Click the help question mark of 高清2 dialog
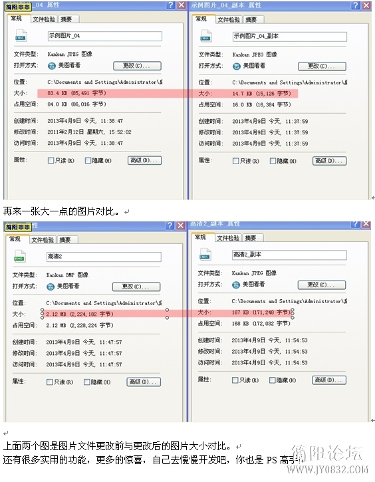The height and width of the screenshot is (482, 375). pos(170,225)
